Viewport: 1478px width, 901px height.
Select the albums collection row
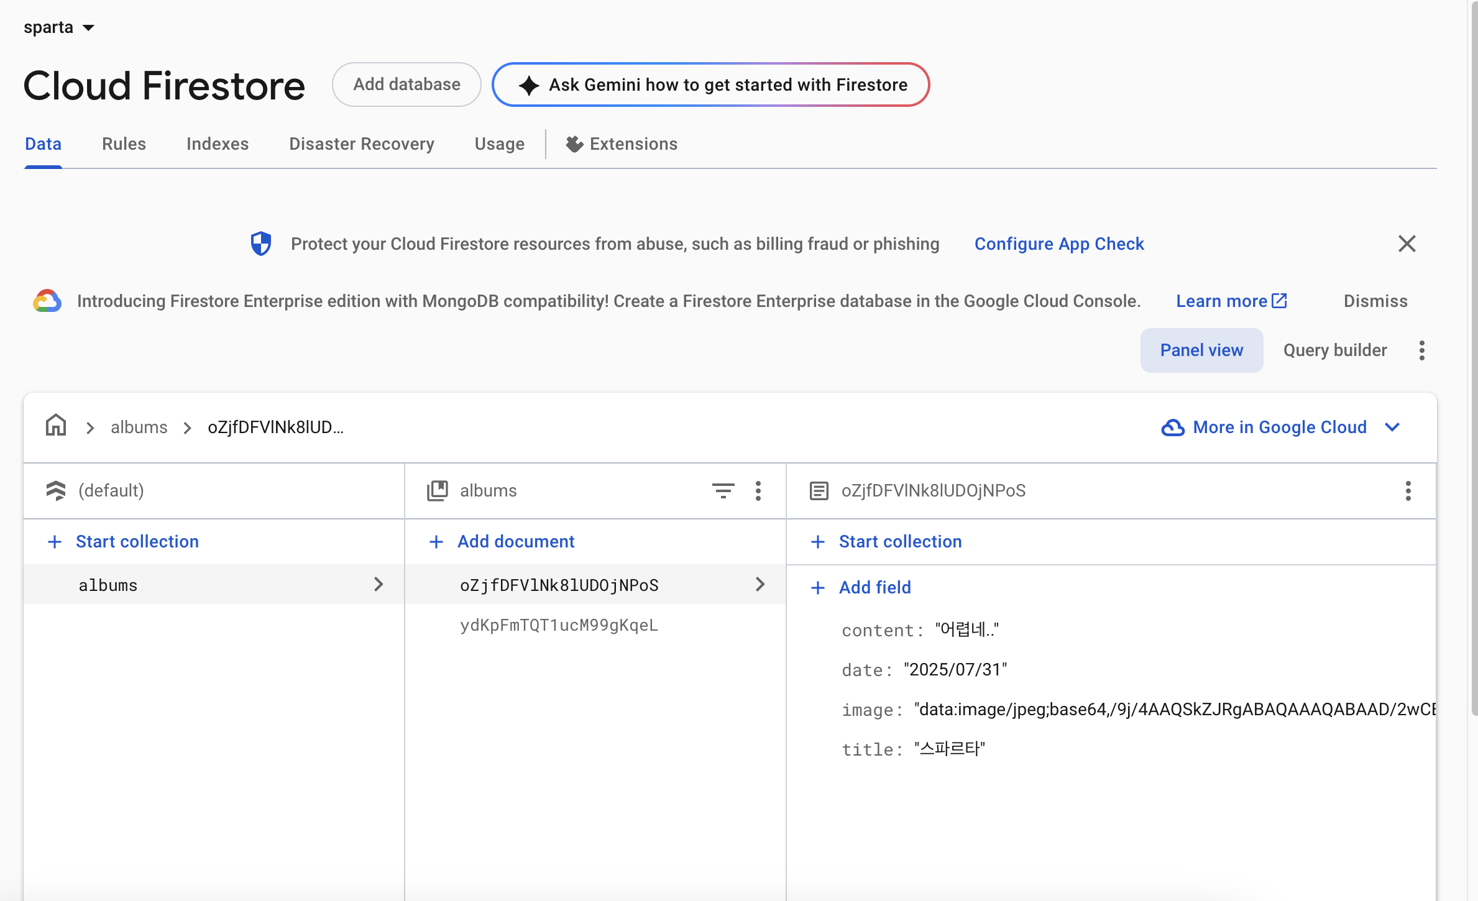214,584
